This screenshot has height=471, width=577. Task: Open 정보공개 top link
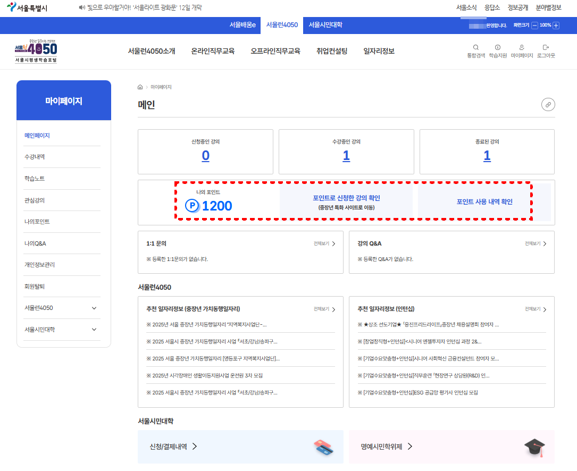point(518,7)
